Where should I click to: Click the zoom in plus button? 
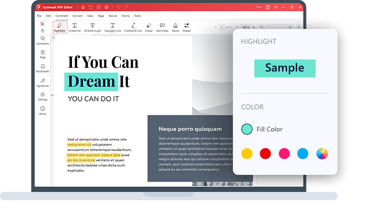click(254, 27)
